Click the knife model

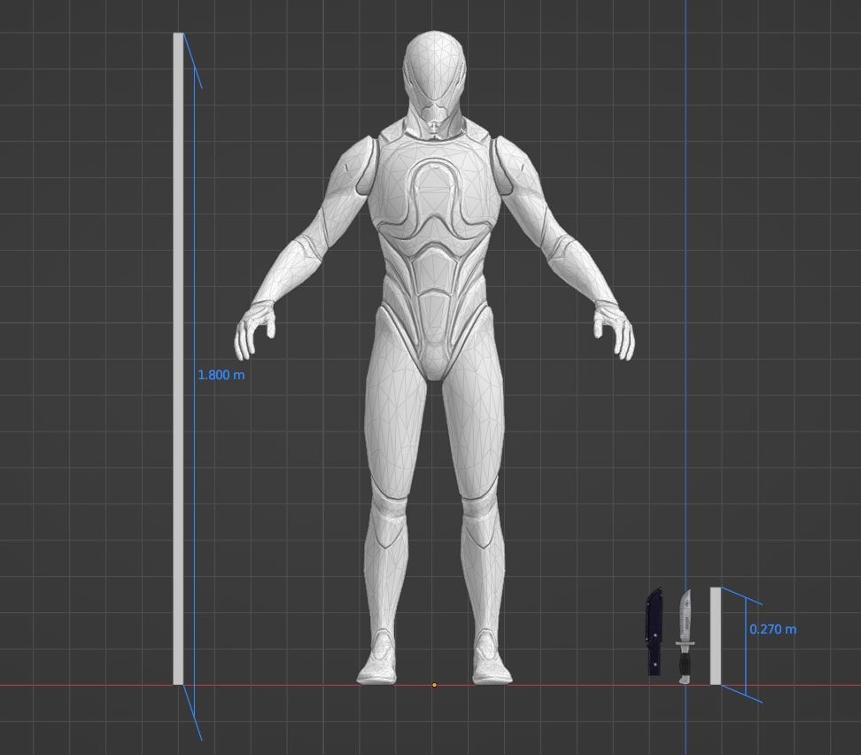click(x=684, y=620)
